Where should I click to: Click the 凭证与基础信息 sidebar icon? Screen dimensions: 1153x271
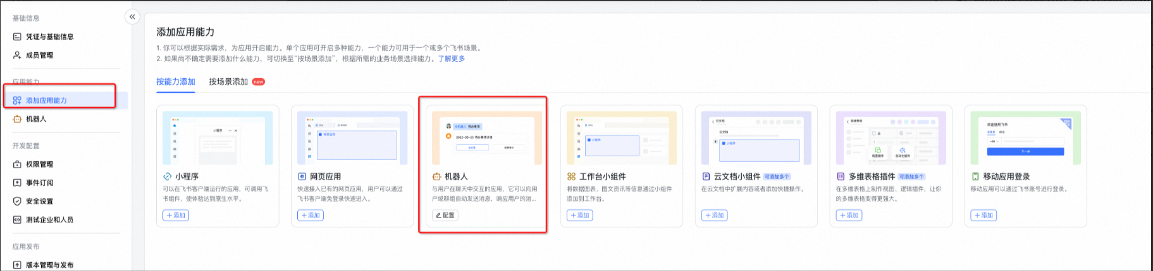pos(17,37)
